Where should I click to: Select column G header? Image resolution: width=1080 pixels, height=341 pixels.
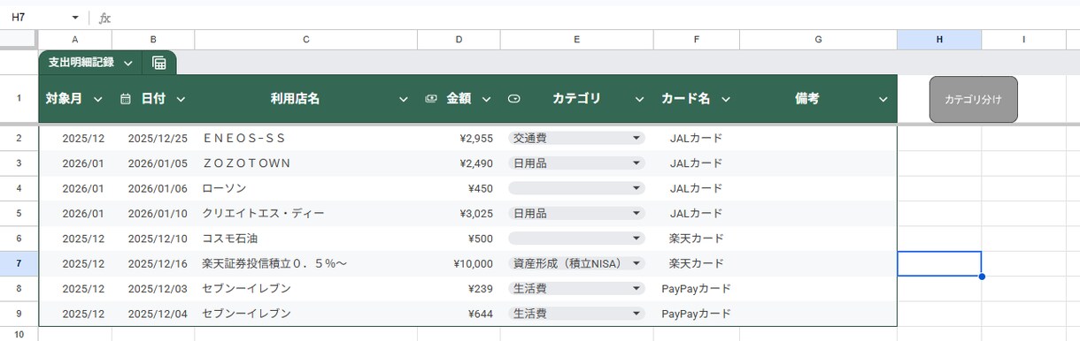[818, 39]
